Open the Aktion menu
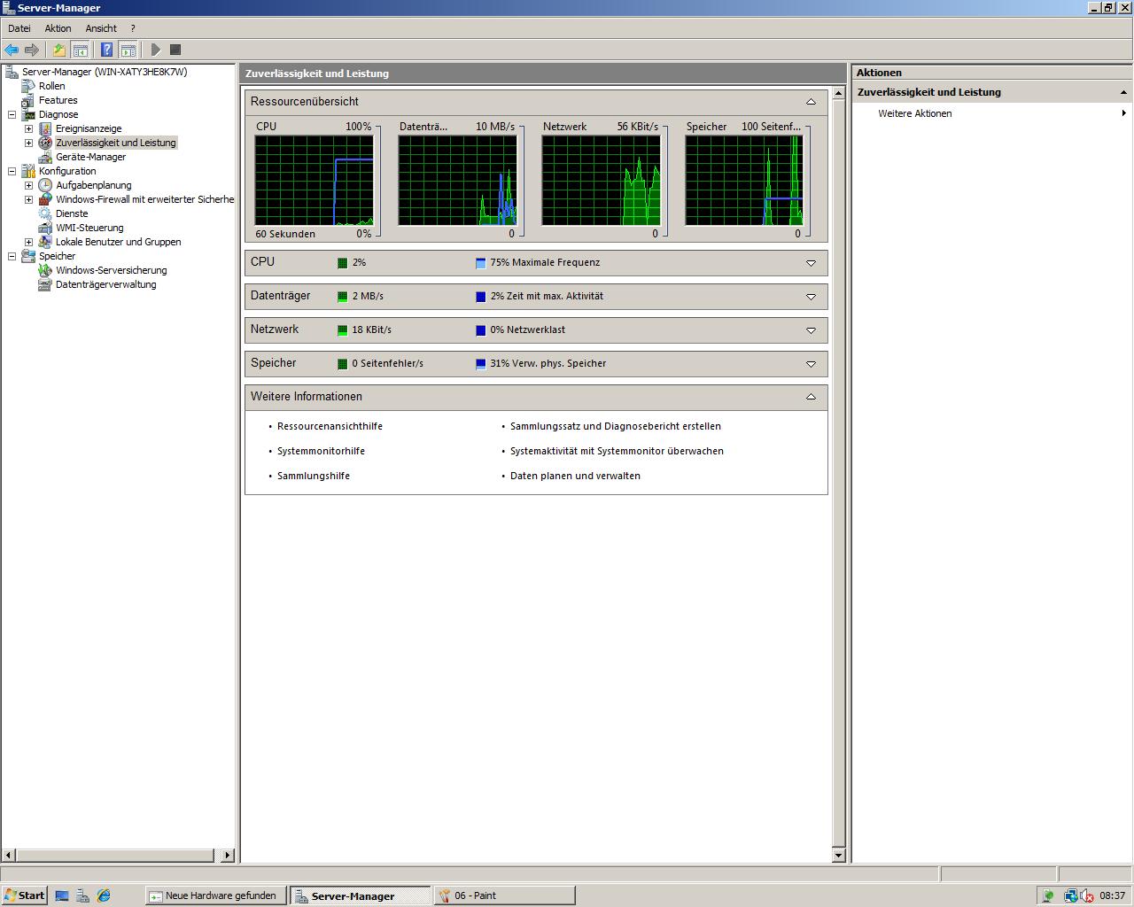This screenshot has width=1134, height=907. [x=58, y=28]
